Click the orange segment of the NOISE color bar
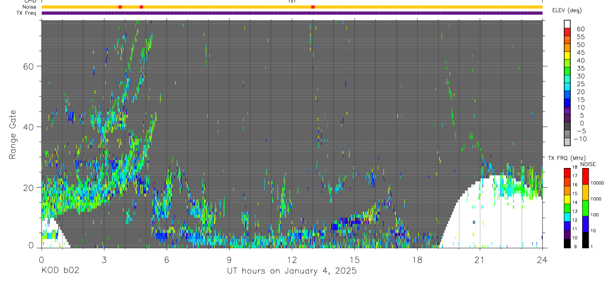610x281 pixels. [x=585, y=192]
